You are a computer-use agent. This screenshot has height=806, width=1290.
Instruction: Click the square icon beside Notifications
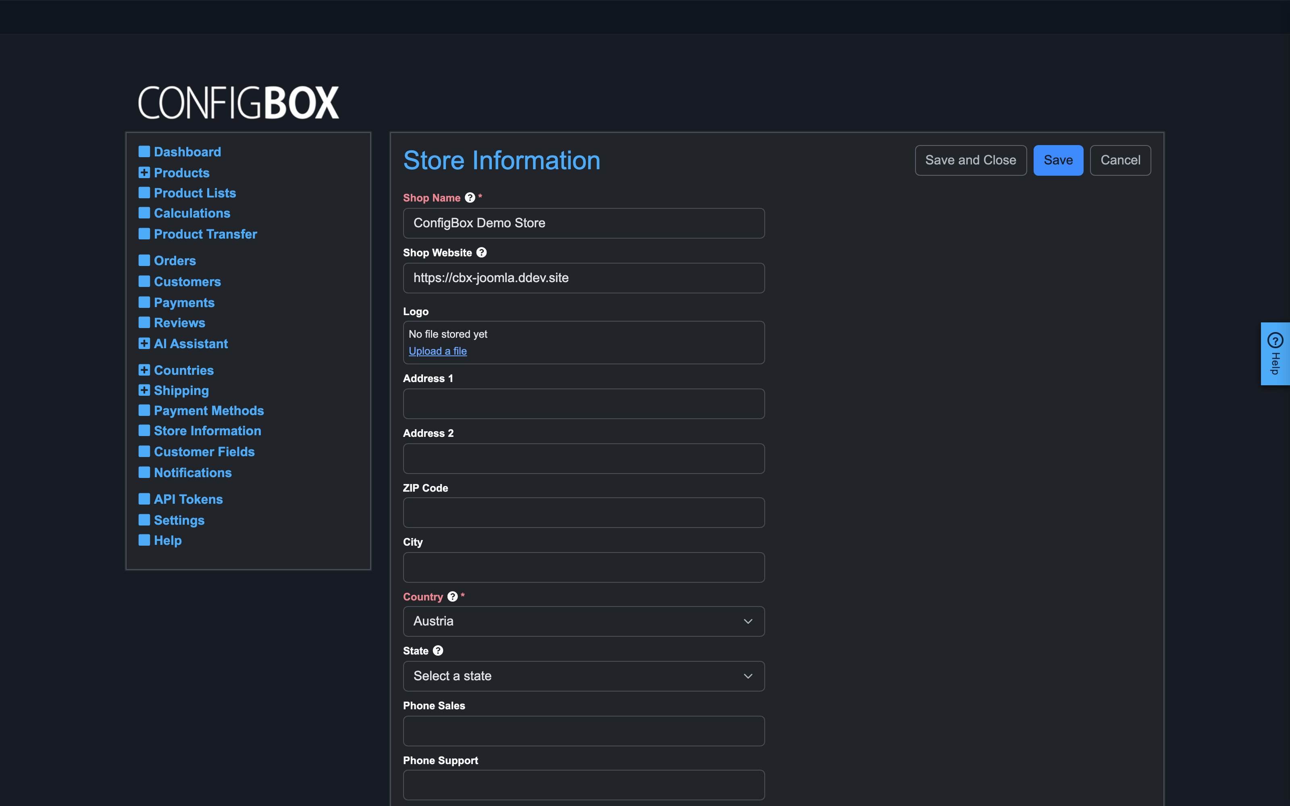(x=144, y=472)
